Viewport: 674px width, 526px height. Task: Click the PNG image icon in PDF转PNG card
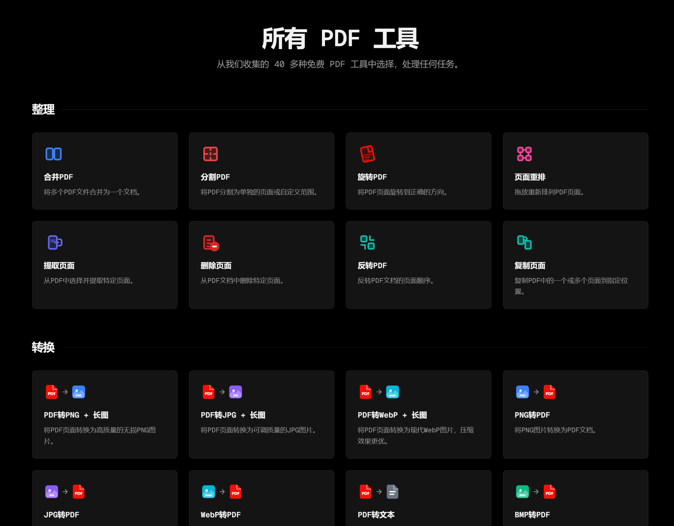79,392
